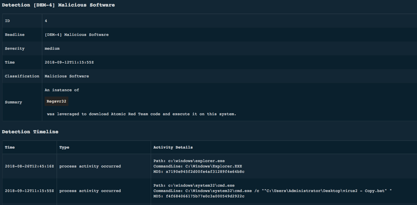Click the Detection [DEM-4] Malicious Software page heading
This screenshot has height=205, width=417.
tap(58, 5)
